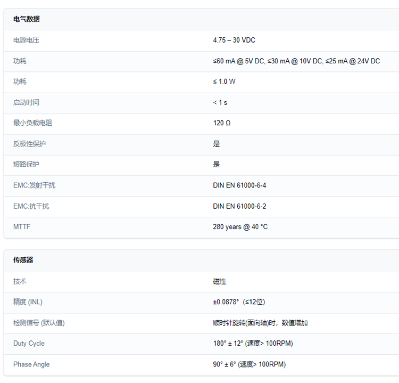The image size is (399, 383).
Task: Click the 90° ± 6° phase angle value
Action: click(250, 364)
